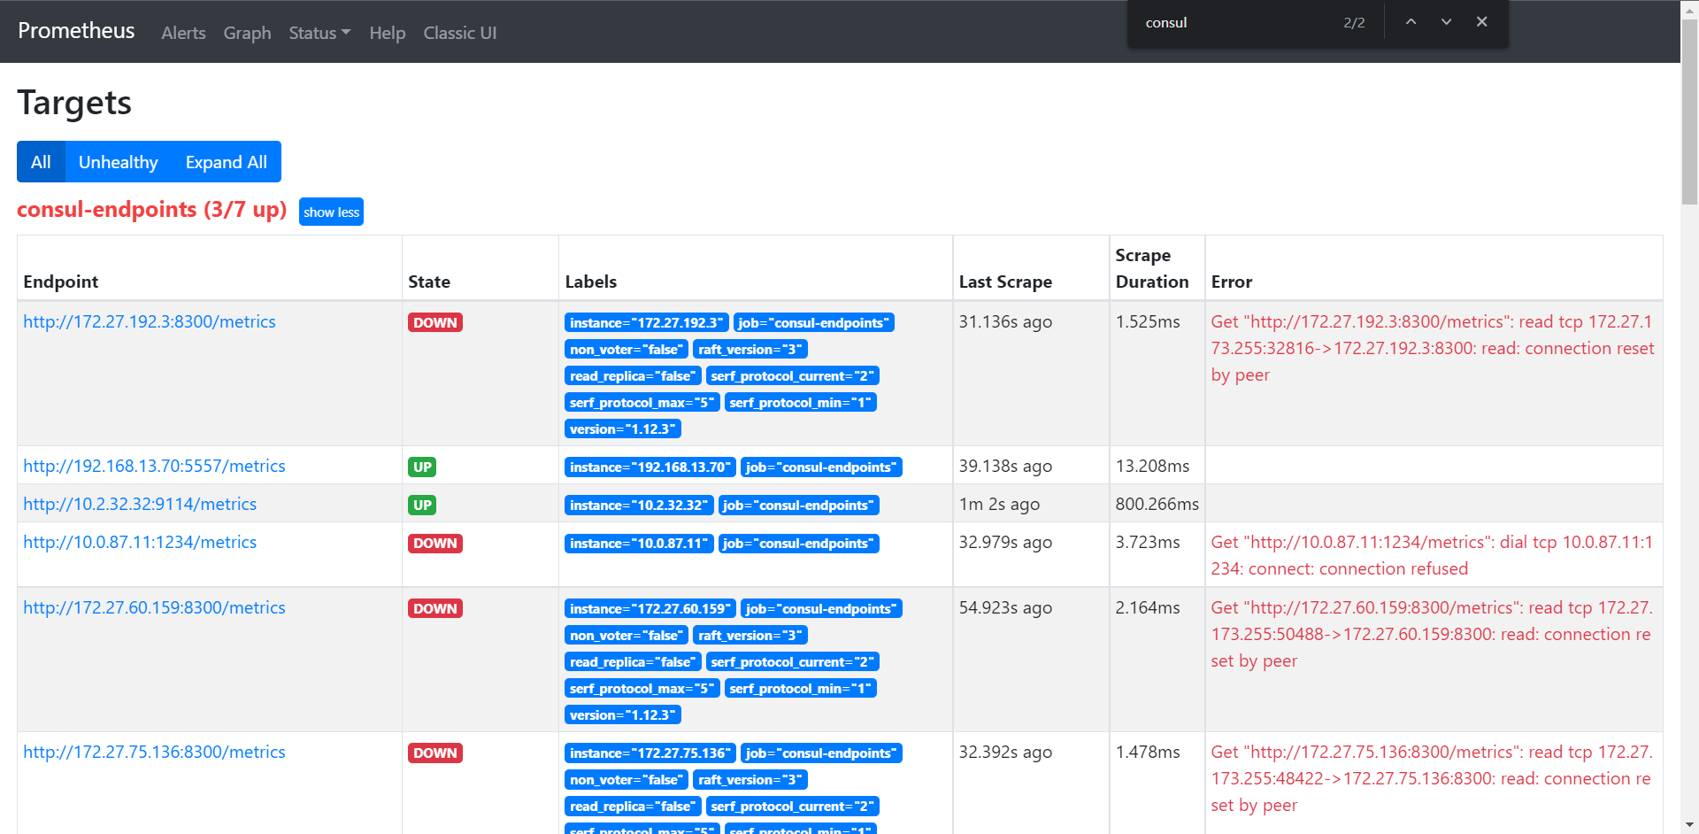The width and height of the screenshot is (1699, 834).
Task: Click the instance="172.27.75.136" label
Action: 650,753
